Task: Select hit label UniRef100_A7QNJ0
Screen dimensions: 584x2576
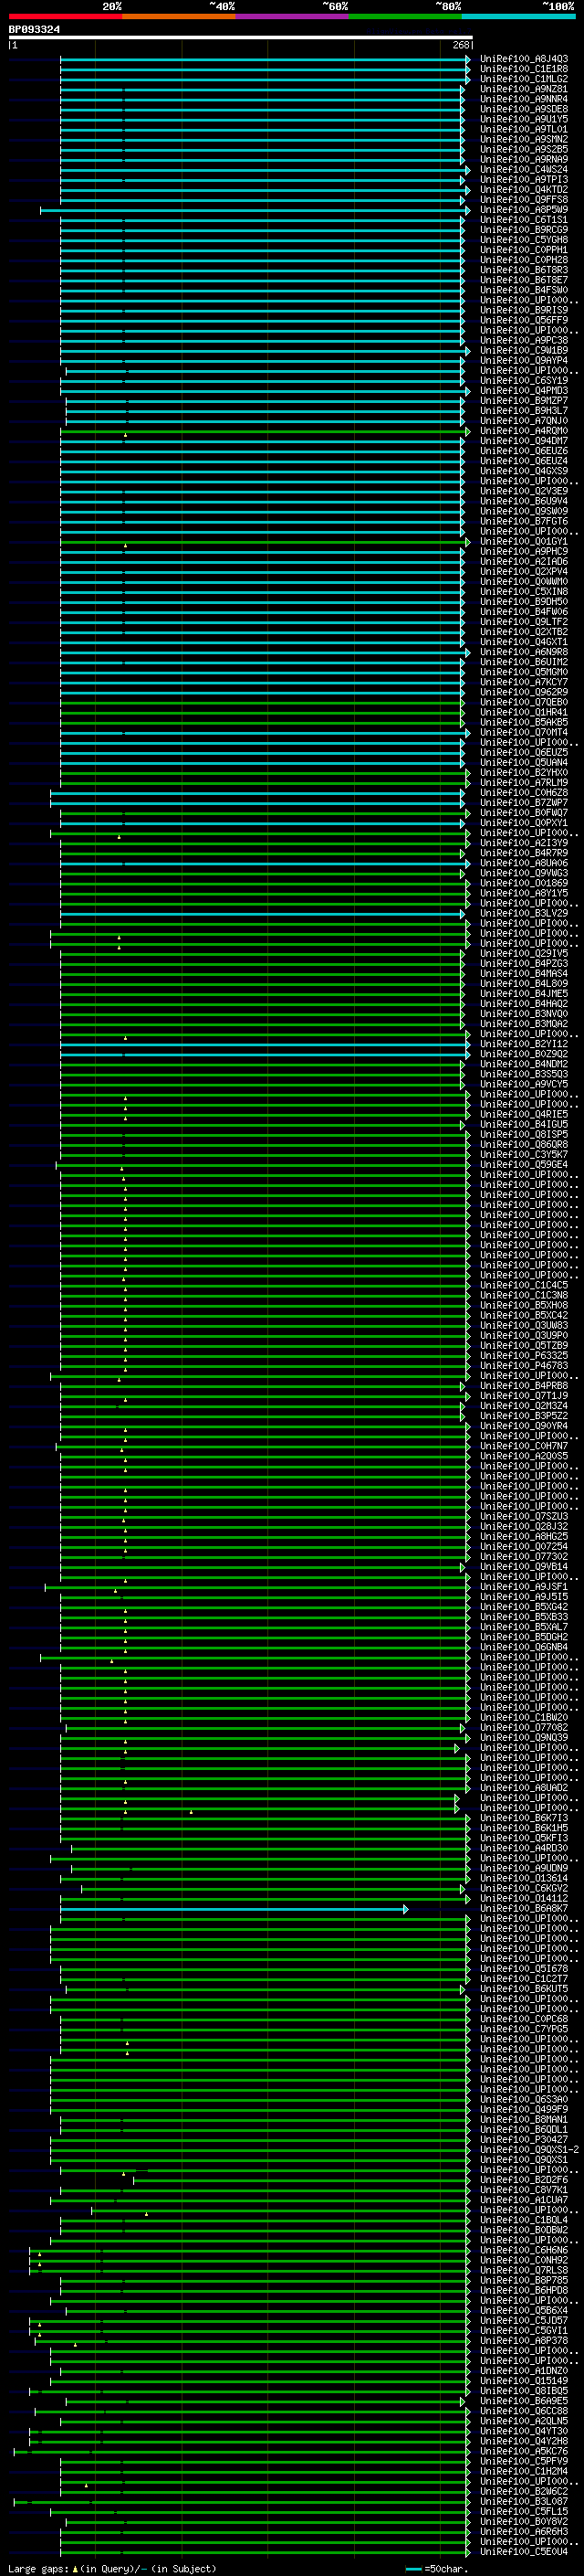Action: 524,421
